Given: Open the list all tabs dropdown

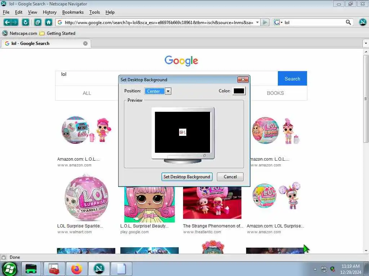Looking at the screenshot, I should point(365,43).
